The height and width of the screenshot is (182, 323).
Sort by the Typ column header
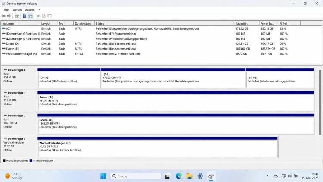(65, 24)
